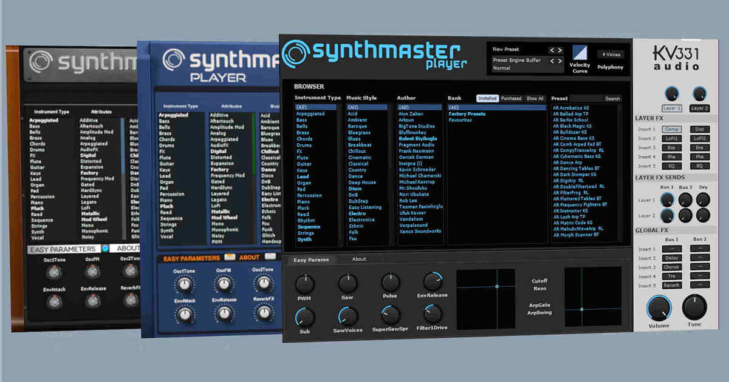Viewport: 729px width, 382px height.
Task: Toggle the Comp effect on Insert 1
Action: pyautogui.click(x=672, y=129)
